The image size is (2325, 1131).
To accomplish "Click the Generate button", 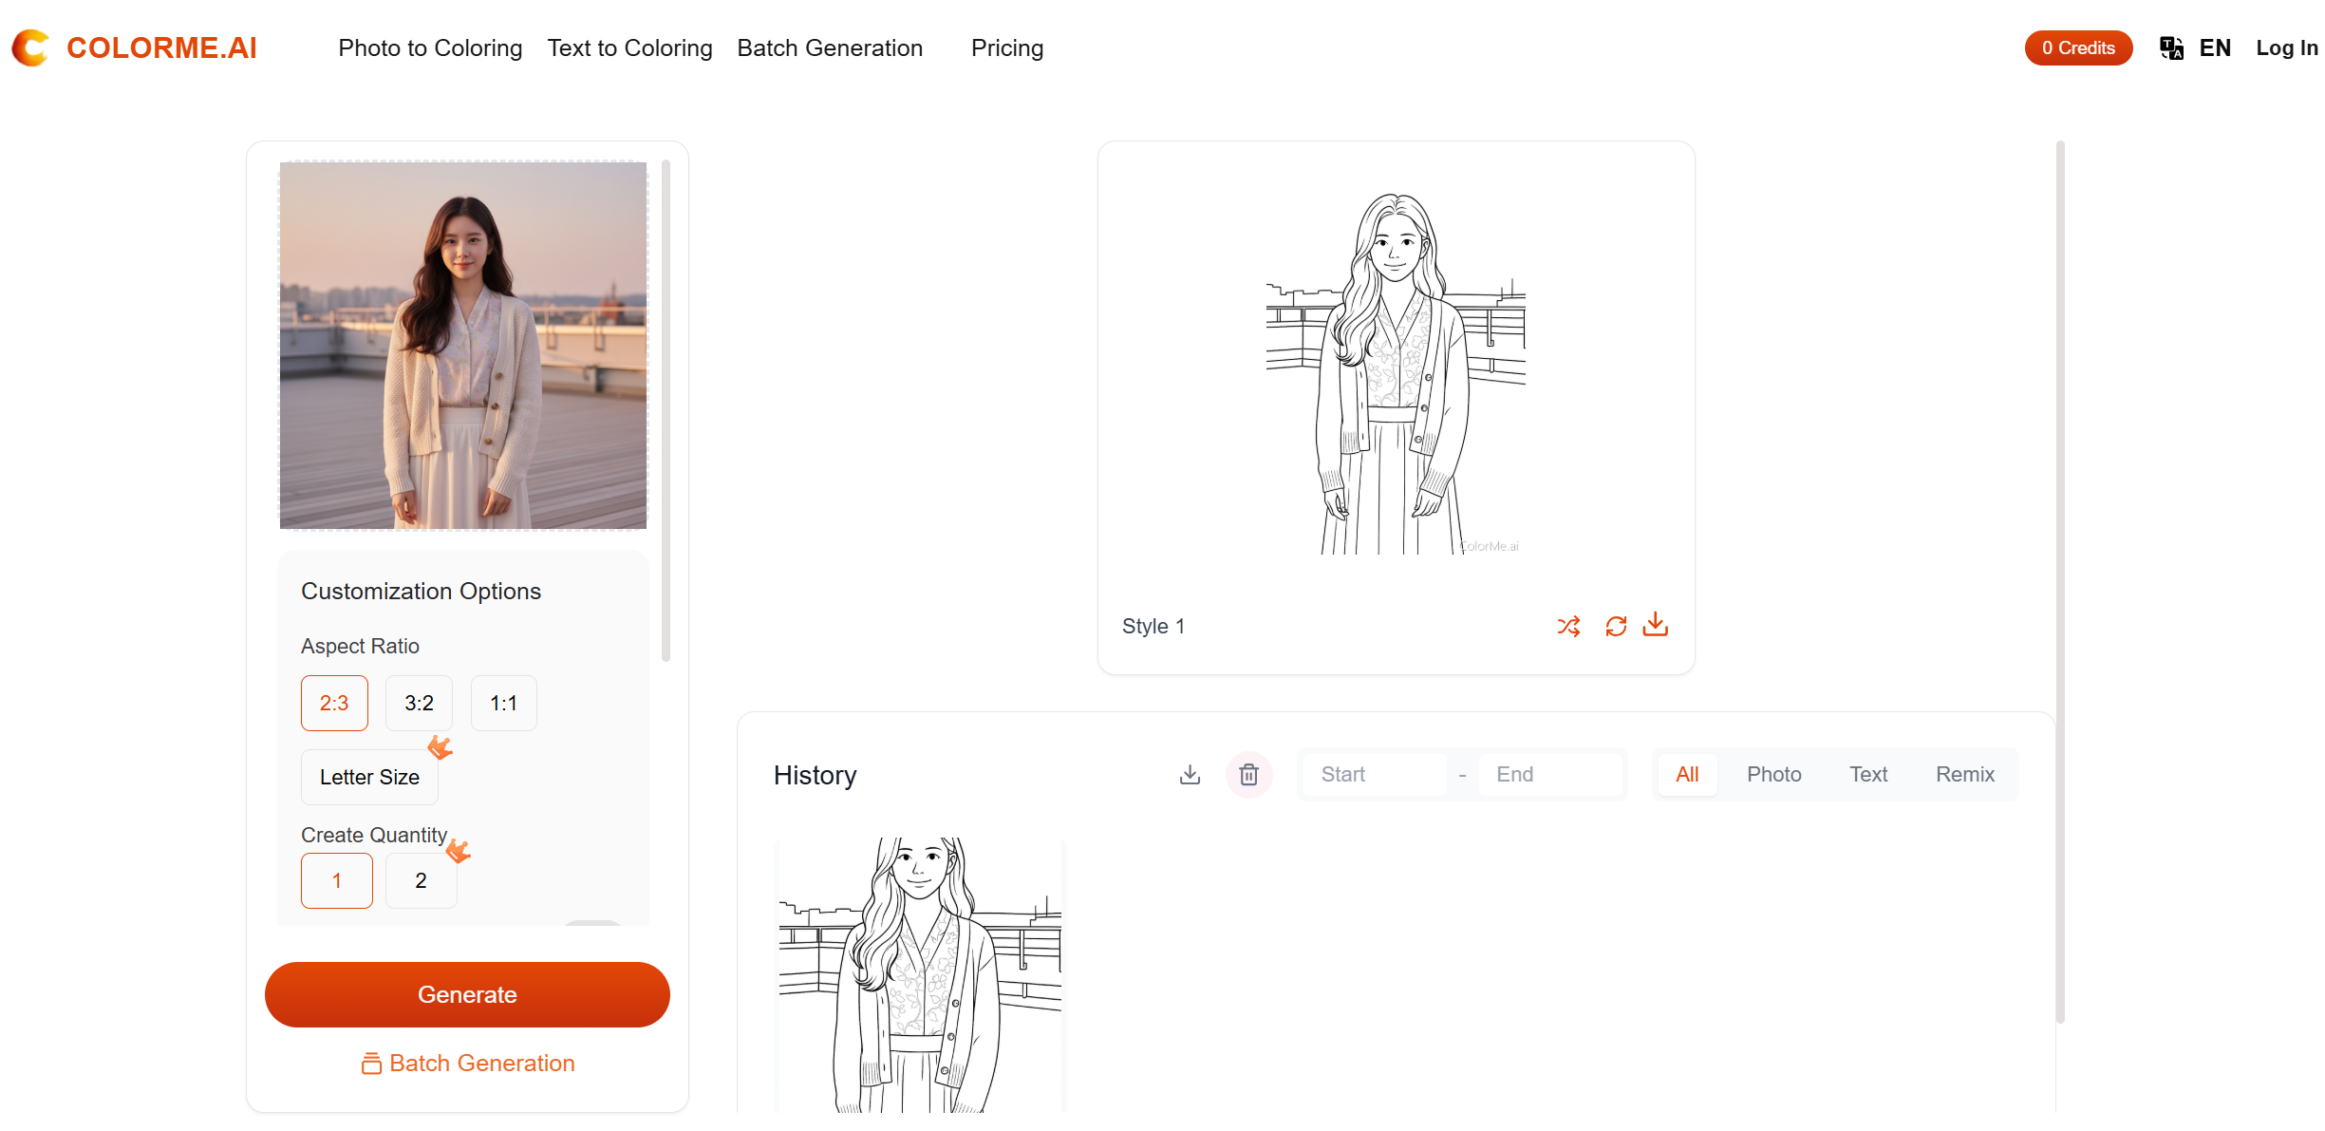I will (467, 994).
